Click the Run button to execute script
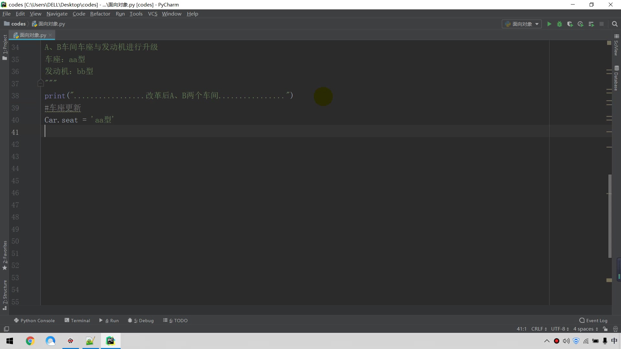621x349 pixels. point(549,24)
